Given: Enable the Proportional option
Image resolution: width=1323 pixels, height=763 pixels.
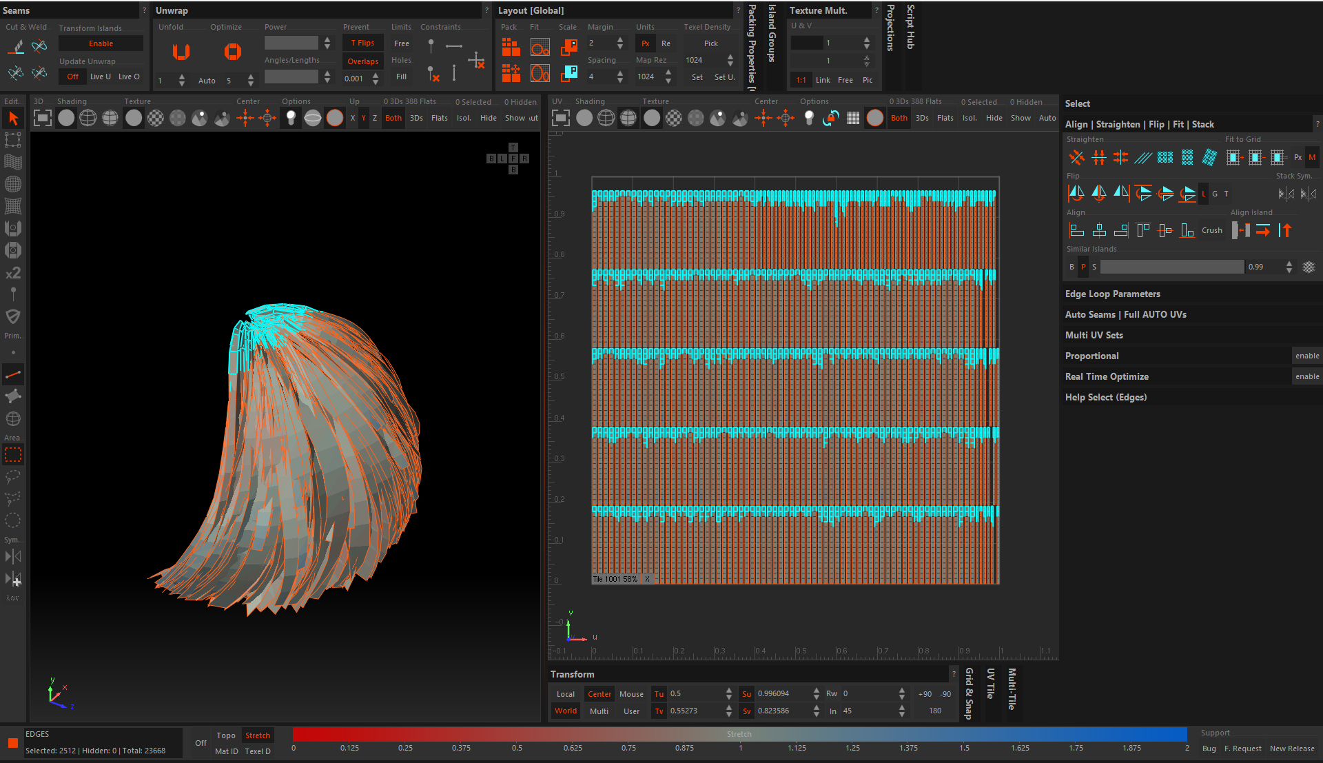Looking at the screenshot, I should [x=1306, y=356].
